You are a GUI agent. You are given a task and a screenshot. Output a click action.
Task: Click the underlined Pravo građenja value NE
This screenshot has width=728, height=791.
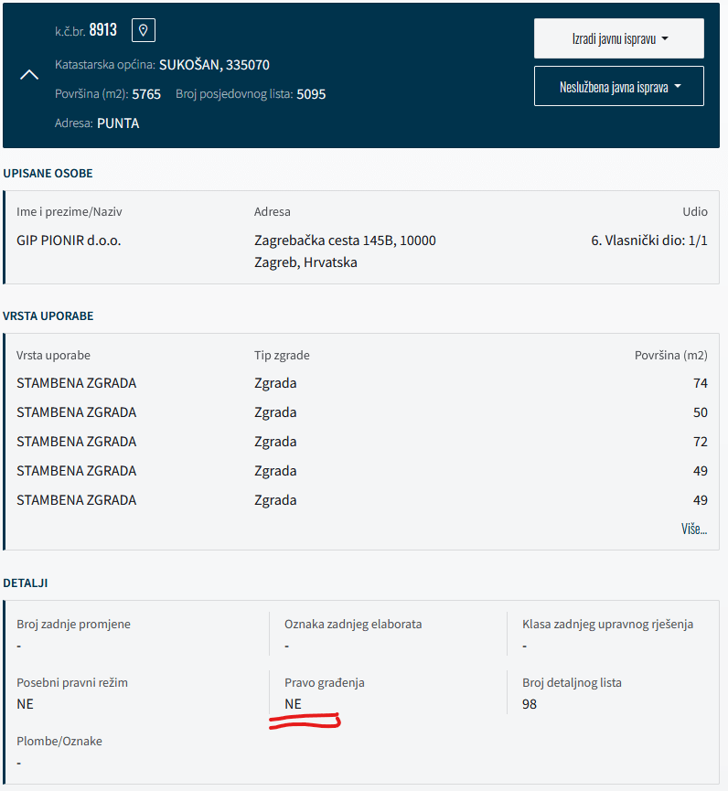(293, 704)
